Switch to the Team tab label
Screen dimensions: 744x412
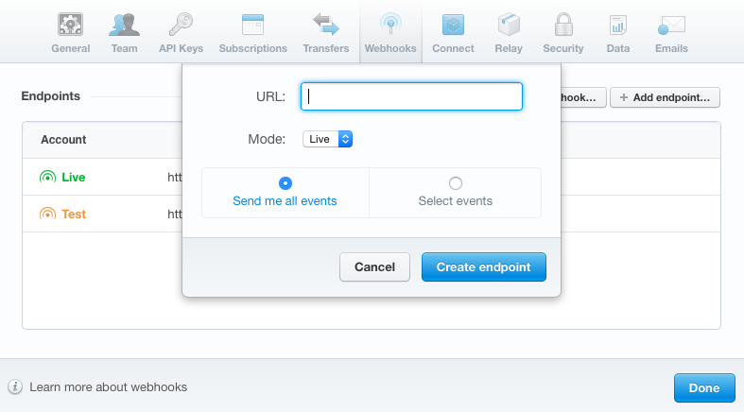pyautogui.click(x=125, y=48)
